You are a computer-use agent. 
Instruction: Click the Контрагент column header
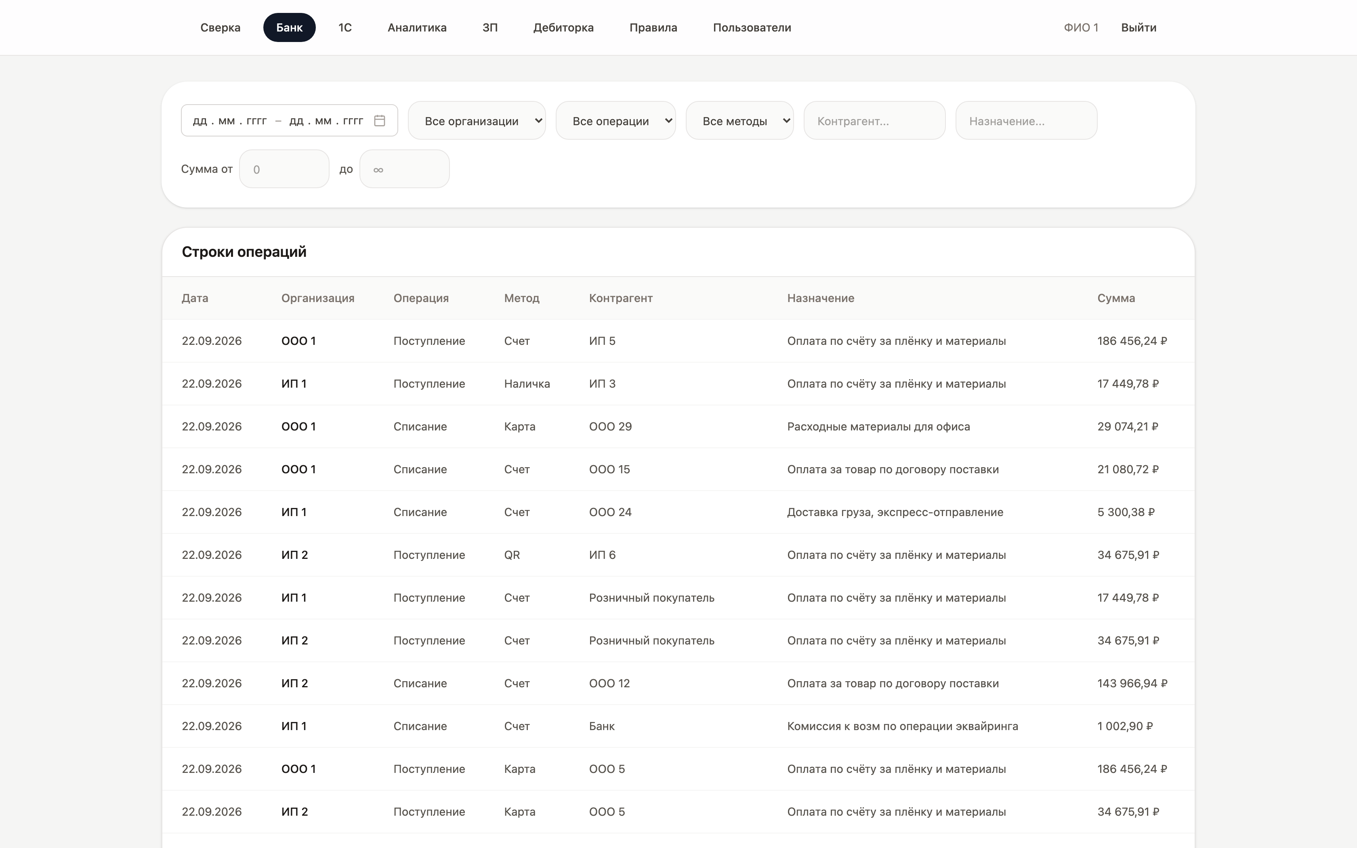click(x=621, y=298)
